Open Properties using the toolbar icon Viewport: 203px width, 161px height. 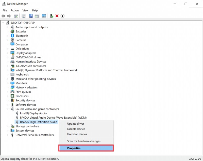click(24, 16)
